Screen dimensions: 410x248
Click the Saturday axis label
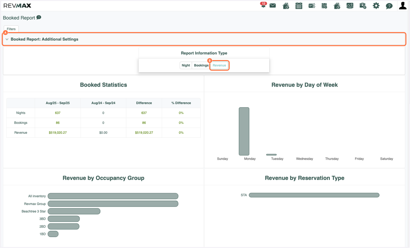[386, 159]
